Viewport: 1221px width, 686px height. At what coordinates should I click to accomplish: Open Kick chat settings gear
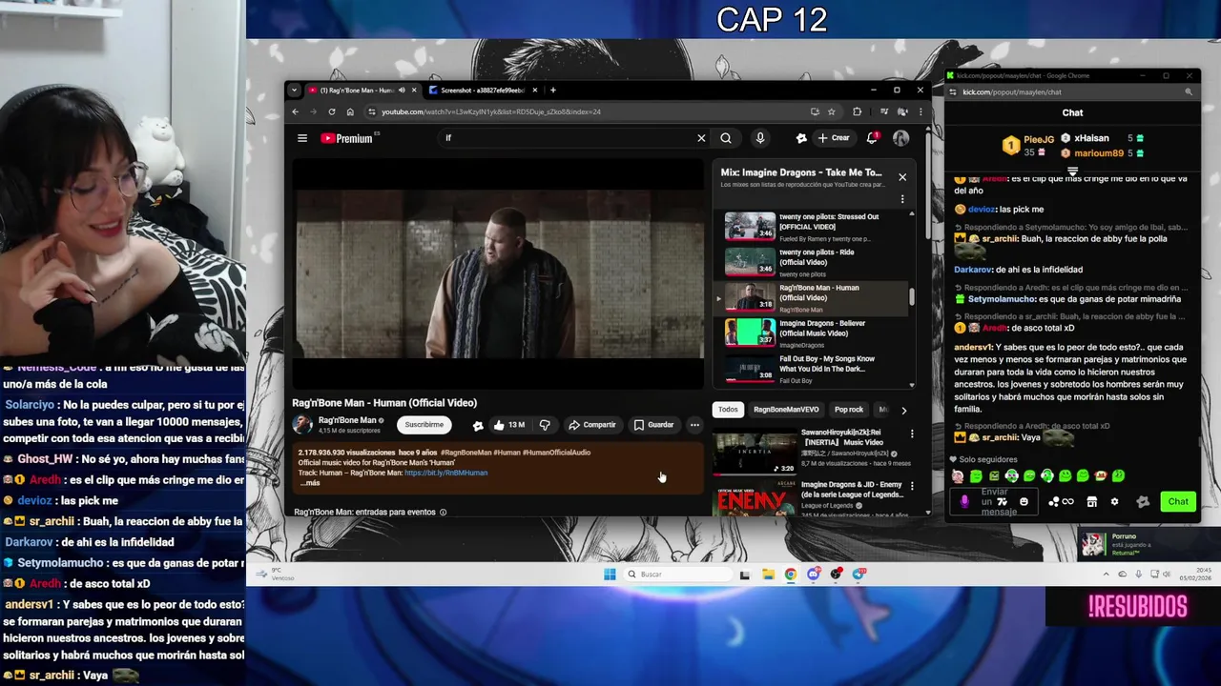coord(1114,502)
